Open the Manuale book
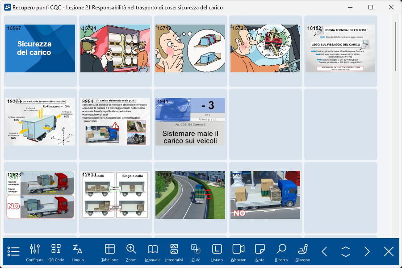Viewport: 402px width, 268px height. pyautogui.click(x=153, y=253)
